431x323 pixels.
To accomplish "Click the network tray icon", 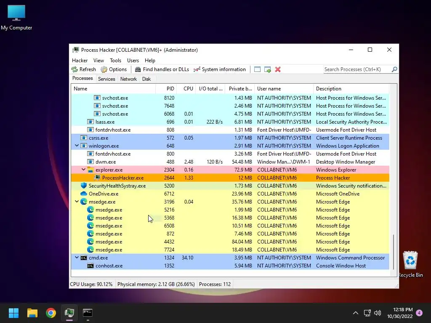I will 367,313.
